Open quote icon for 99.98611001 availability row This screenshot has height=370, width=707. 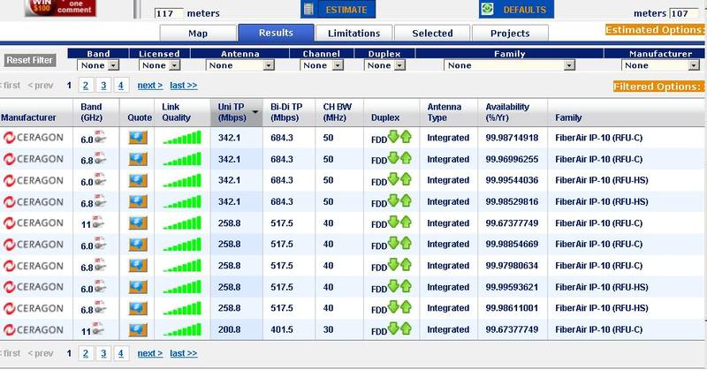point(138,308)
